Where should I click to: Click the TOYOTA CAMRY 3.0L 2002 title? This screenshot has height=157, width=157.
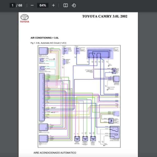pos(105,16)
